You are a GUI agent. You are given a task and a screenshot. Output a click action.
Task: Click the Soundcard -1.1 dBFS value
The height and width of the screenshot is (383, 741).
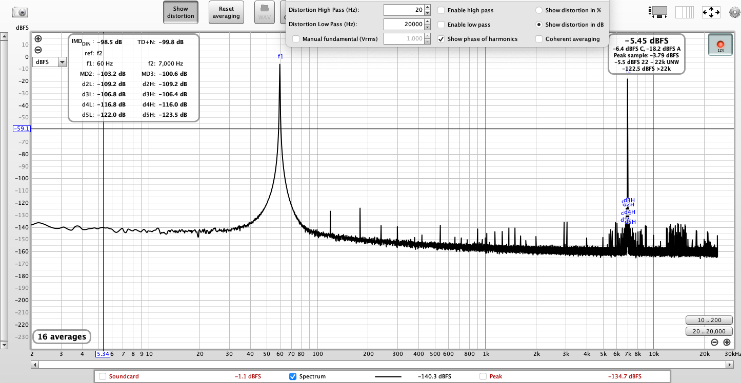click(248, 376)
